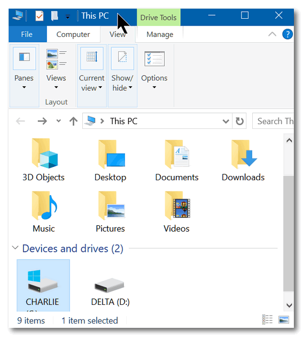
Task: Click This PC in the address bar
Action: 123,121
